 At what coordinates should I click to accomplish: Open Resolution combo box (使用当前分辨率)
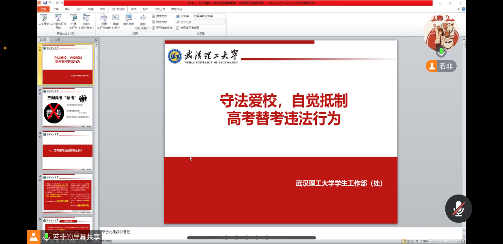[209, 16]
